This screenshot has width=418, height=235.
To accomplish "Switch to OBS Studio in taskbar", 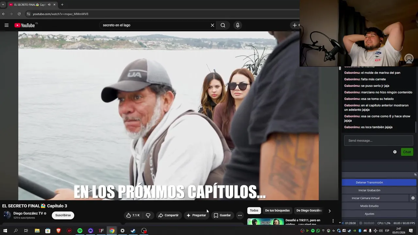I will pyautogui.click(x=144, y=231).
